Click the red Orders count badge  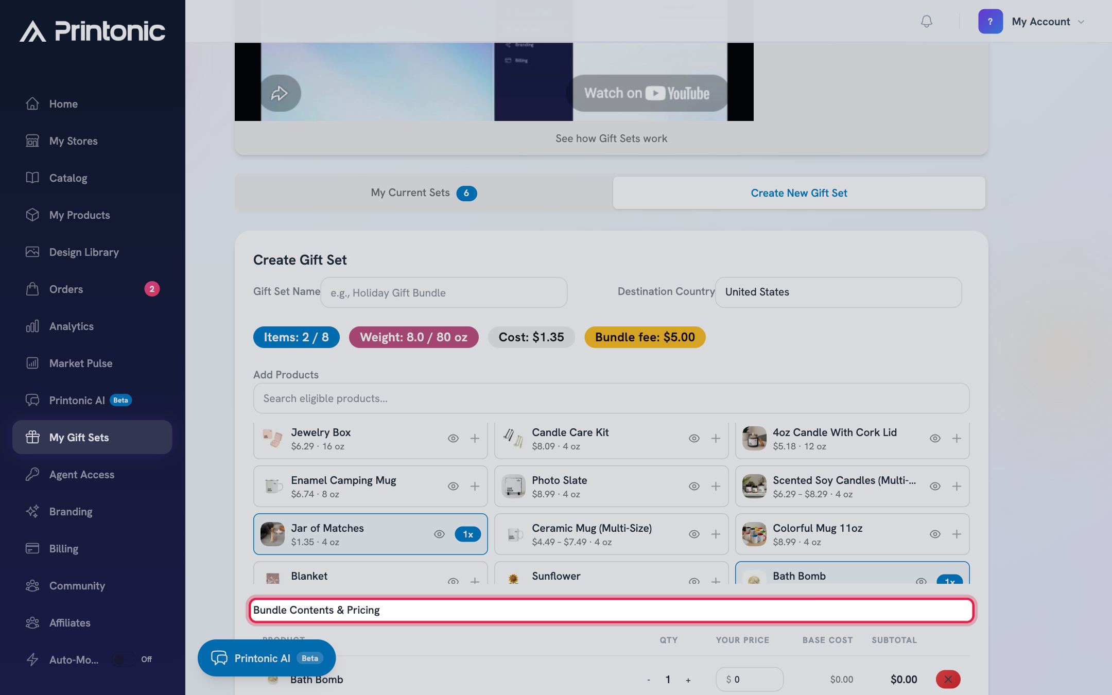152,289
